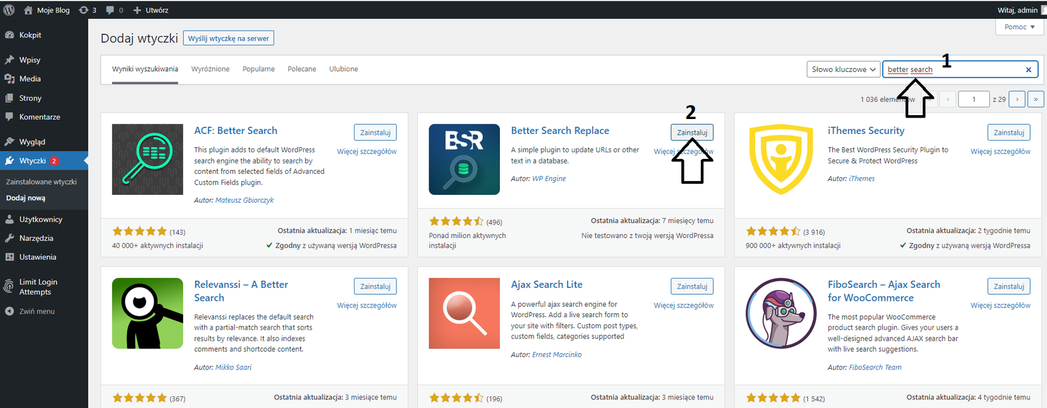This screenshot has width=1047, height=408.
Task: Go to next results page
Action: point(1017,99)
